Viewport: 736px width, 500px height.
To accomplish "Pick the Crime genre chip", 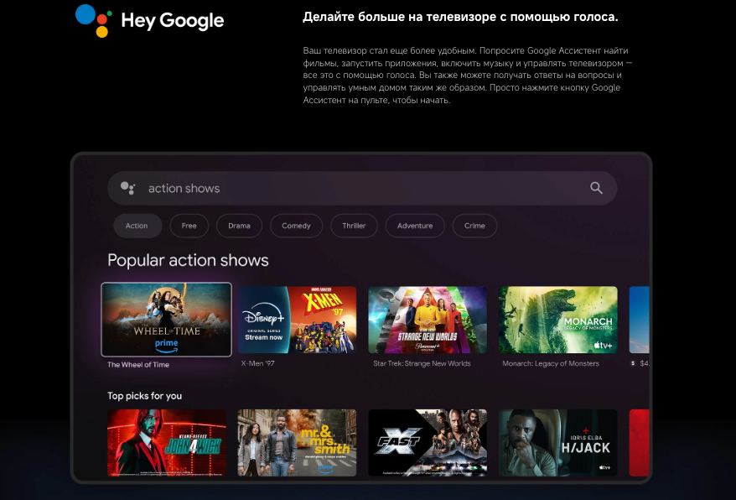I will (x=474, y=226).
